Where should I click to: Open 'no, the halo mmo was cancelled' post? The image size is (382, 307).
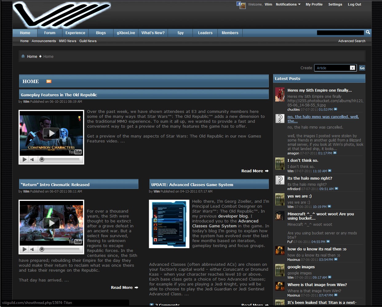tap(323, 119)
